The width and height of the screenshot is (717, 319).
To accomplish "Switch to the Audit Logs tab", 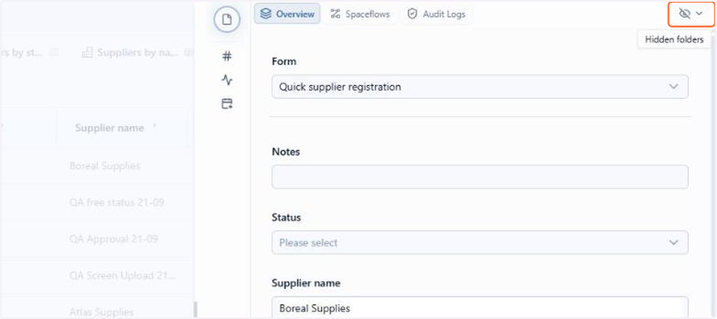I will pos(436,14).
